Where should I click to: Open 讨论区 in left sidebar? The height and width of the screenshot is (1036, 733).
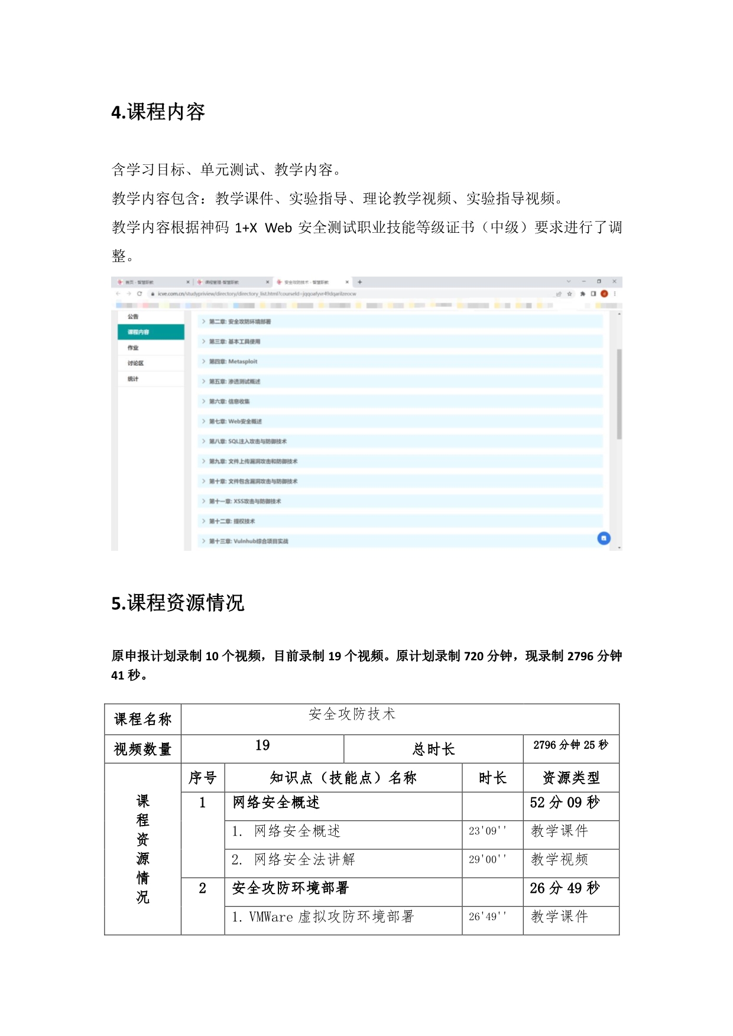tap(136, 363)
